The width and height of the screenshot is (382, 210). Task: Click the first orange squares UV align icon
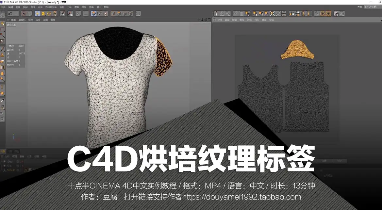point(292,14)
